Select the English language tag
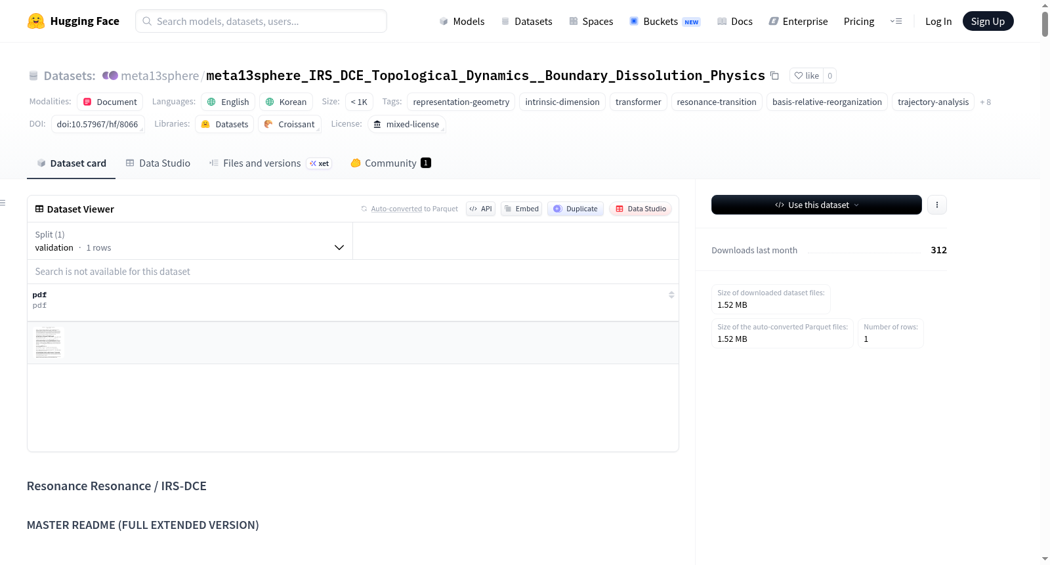 (x=228, y=102)
